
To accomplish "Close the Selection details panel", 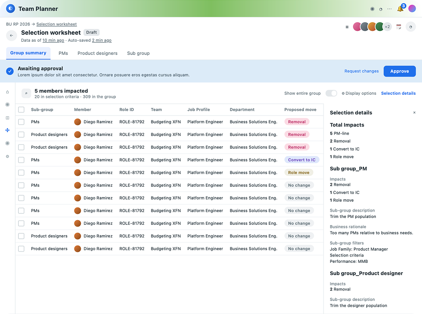I will (x=414, y=113).
